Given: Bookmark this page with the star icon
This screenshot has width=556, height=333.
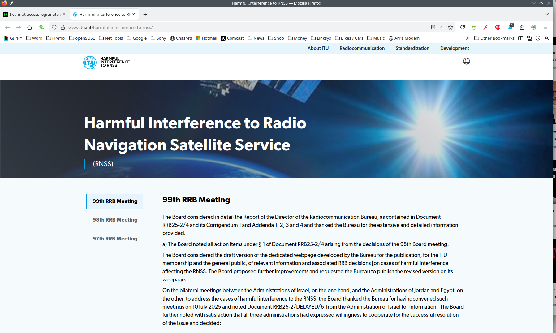Looking at the screenshot, I should point(450,27).
